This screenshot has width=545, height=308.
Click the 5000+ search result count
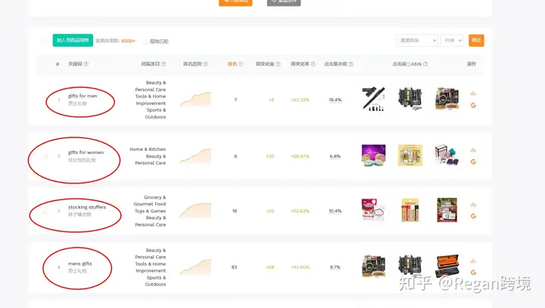[128, 41]
